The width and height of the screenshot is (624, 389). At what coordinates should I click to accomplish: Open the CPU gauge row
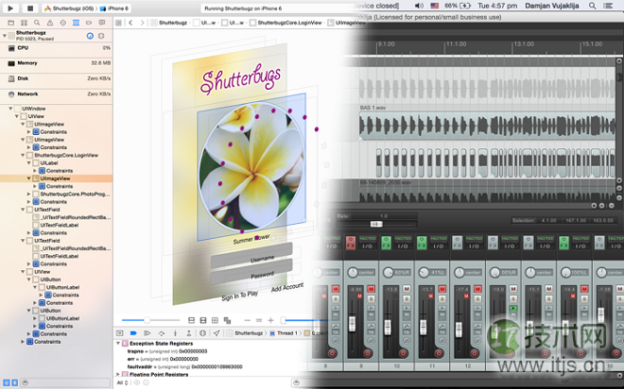point(56,48)
